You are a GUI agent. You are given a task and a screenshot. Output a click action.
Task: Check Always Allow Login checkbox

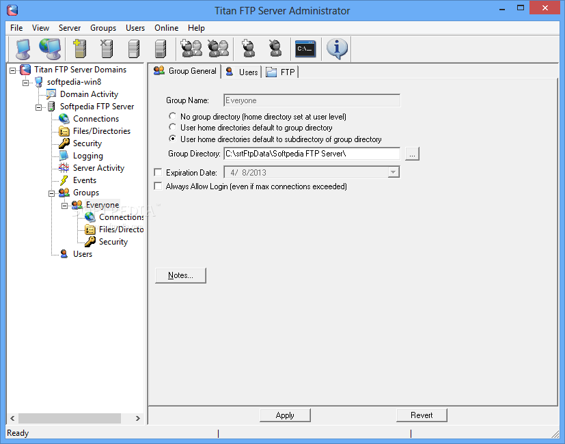[x=158, y=186]
